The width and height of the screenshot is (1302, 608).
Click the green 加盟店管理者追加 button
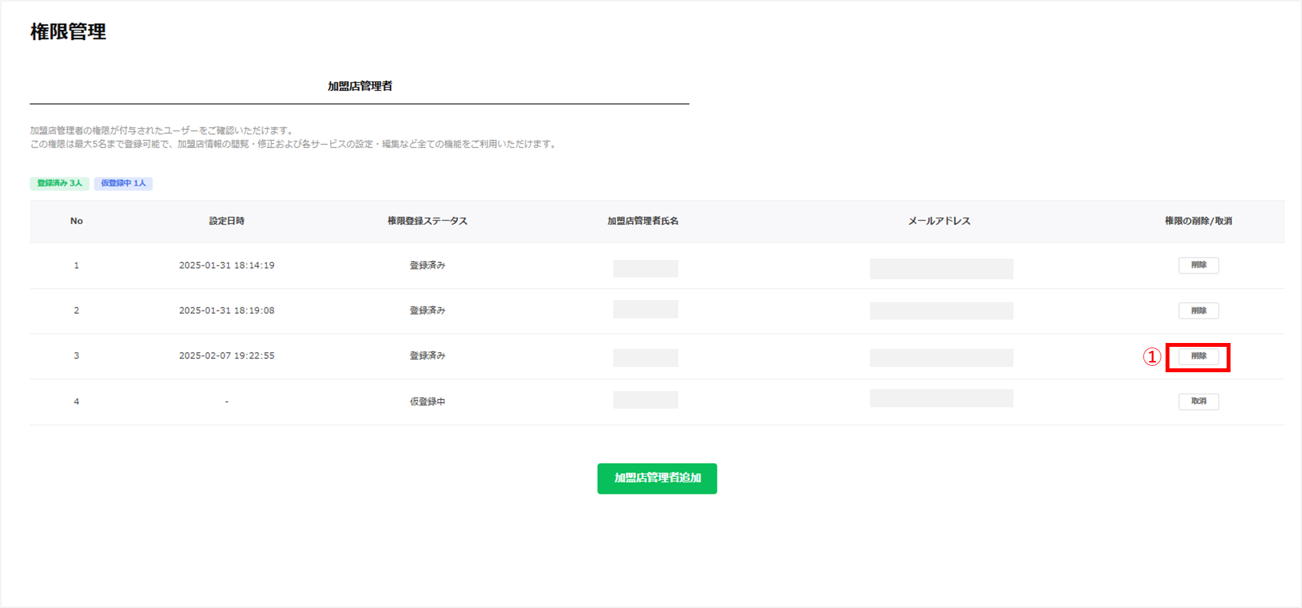[657, 478]
